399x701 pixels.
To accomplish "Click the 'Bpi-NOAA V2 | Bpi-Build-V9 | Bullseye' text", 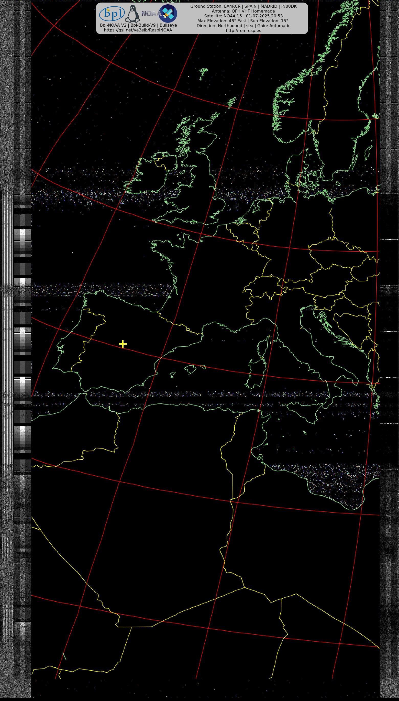I will (x=138, y=25).
